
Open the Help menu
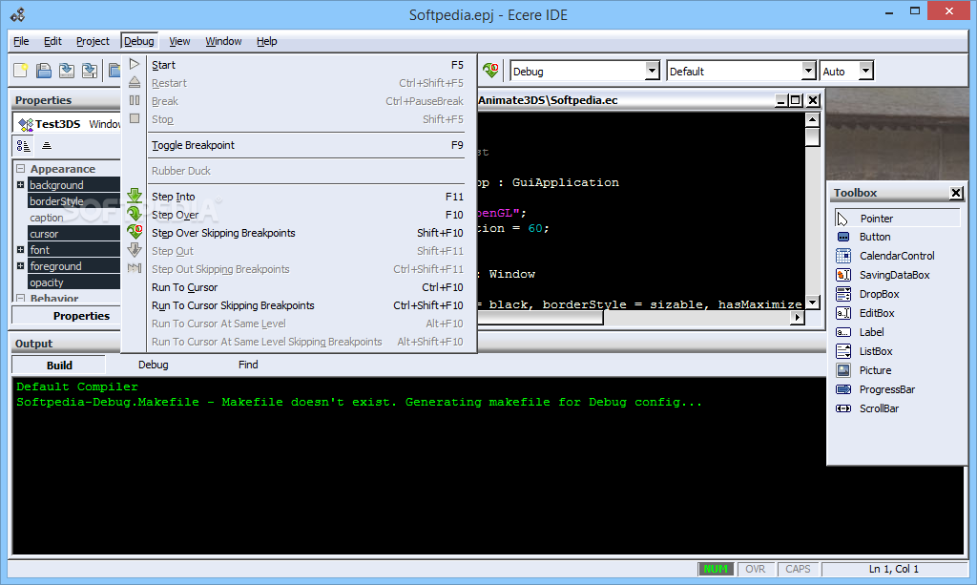(267, 41)
